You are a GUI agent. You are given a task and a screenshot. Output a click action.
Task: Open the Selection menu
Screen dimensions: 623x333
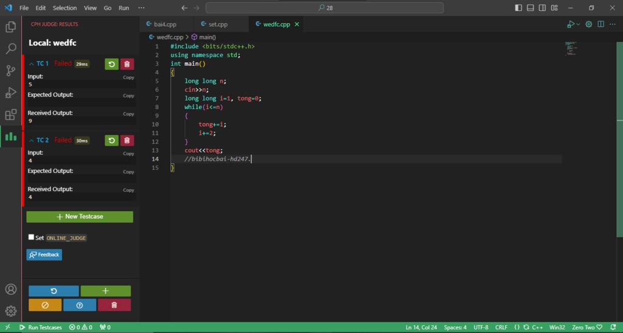coord(64,8)
